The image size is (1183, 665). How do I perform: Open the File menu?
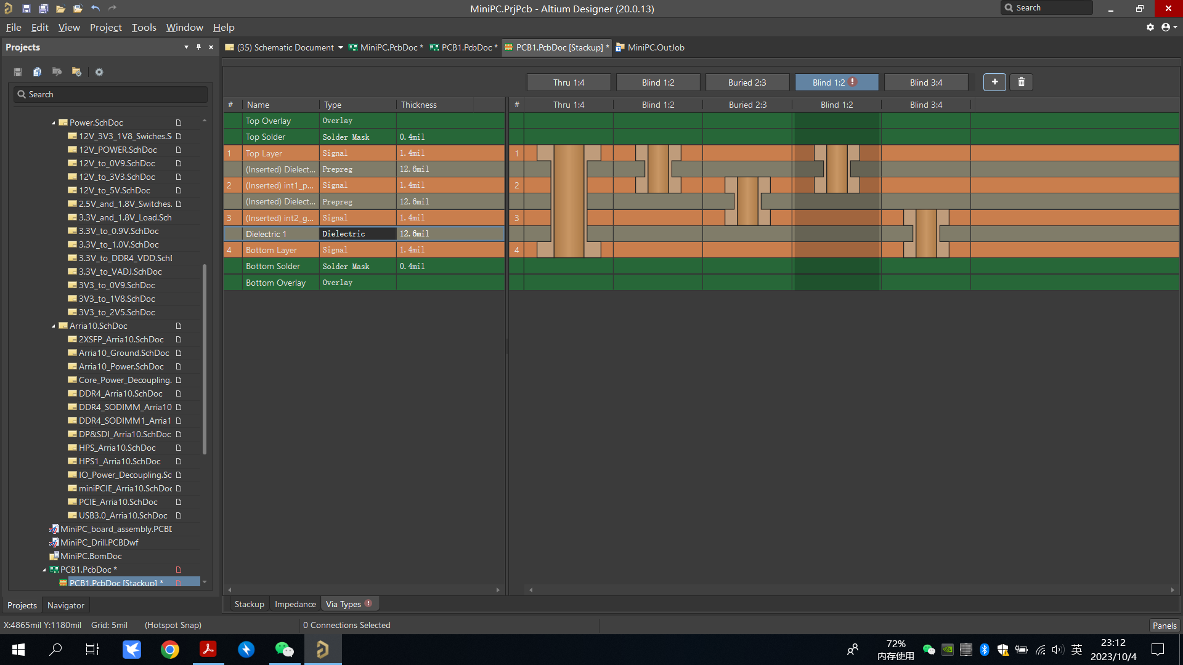(x=14, y=27)
